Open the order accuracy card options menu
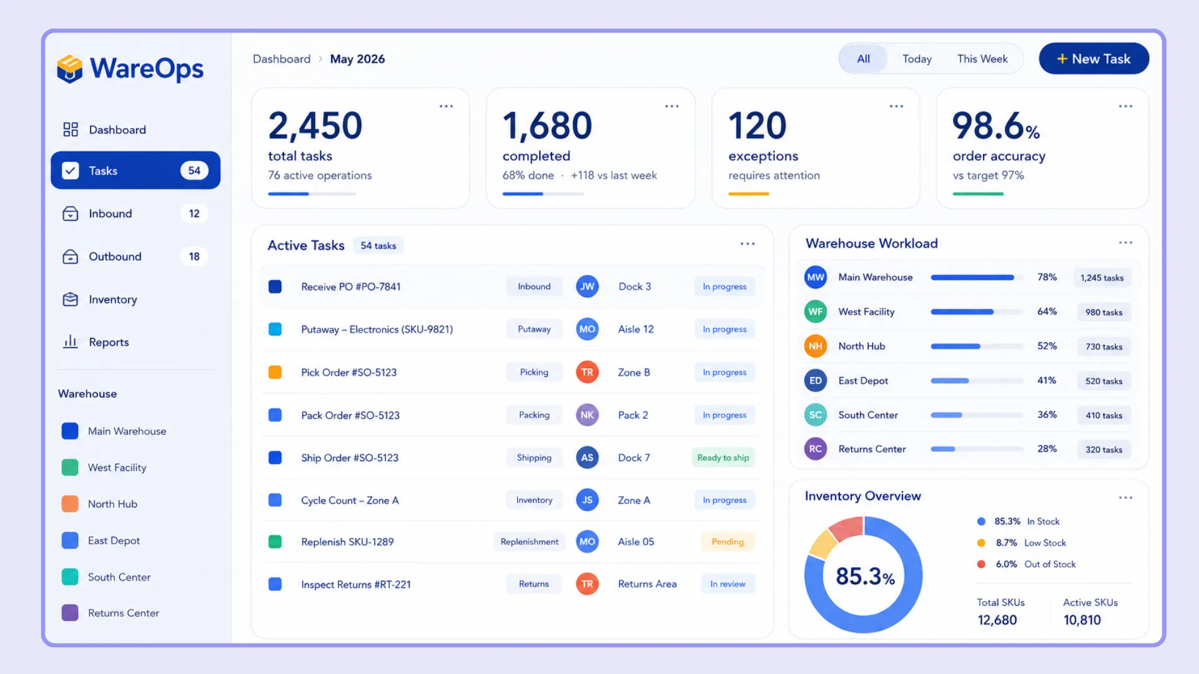1199x674 pixels. 1126,106
